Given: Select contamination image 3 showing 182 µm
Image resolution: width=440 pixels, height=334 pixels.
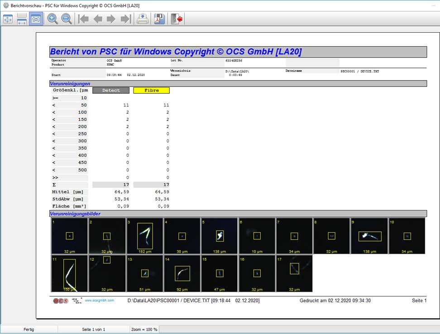Looking at the screenshot, I should 144,236.
